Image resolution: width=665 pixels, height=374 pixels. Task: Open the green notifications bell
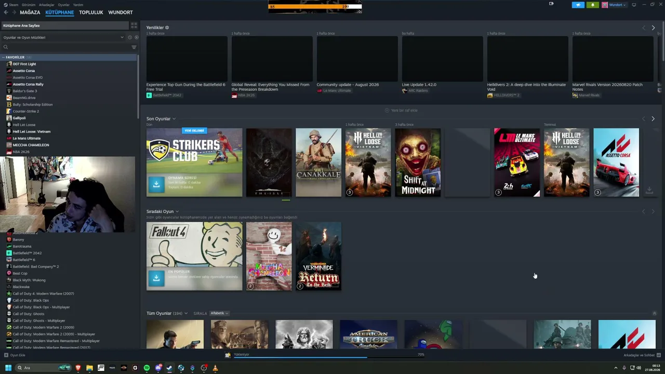click(593, 5)
